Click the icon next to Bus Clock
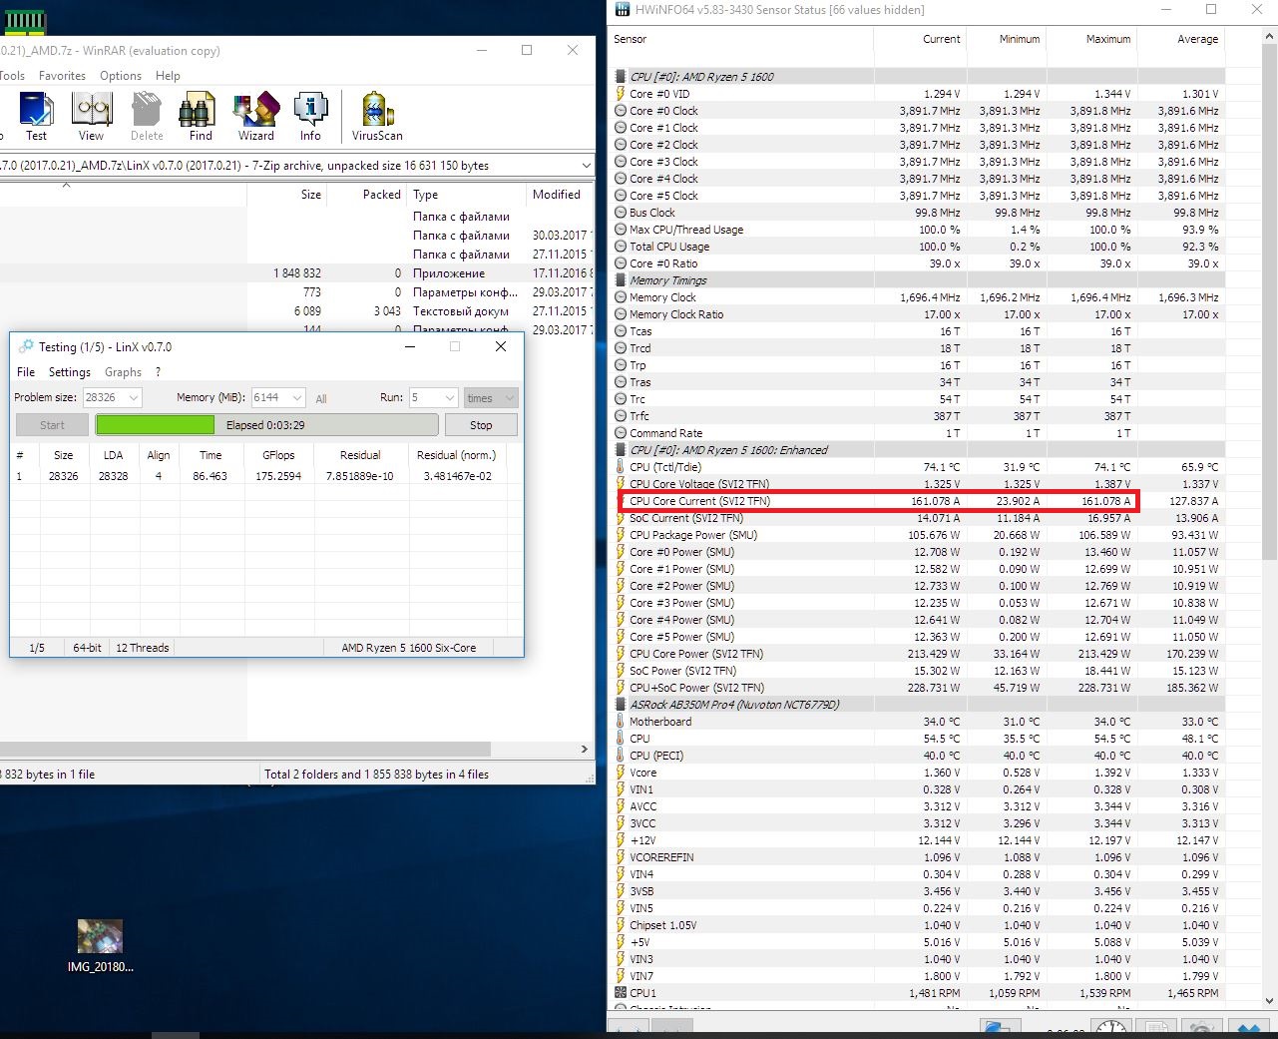Viewport: 1278px width, 1039px height. [x=621, y=213]
